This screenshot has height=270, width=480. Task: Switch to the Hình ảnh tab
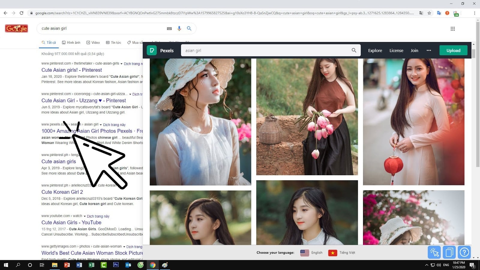[71, 43]
